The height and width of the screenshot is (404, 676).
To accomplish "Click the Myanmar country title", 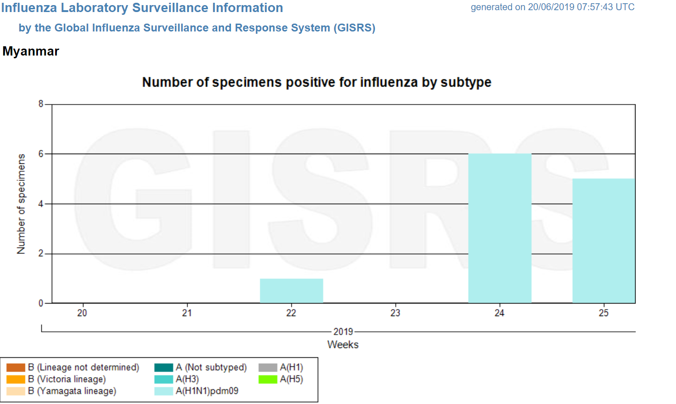I will click(31, 51).
